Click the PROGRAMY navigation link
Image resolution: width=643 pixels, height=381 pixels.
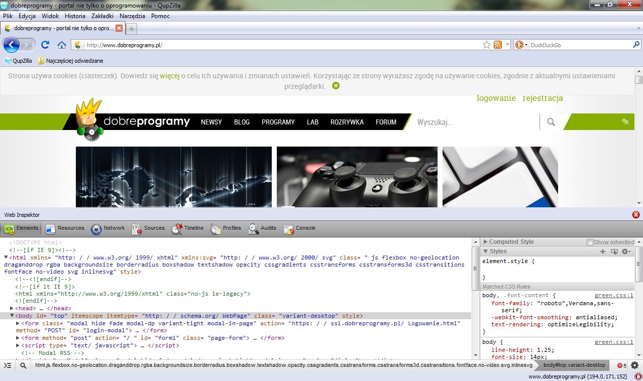point(278,122)
